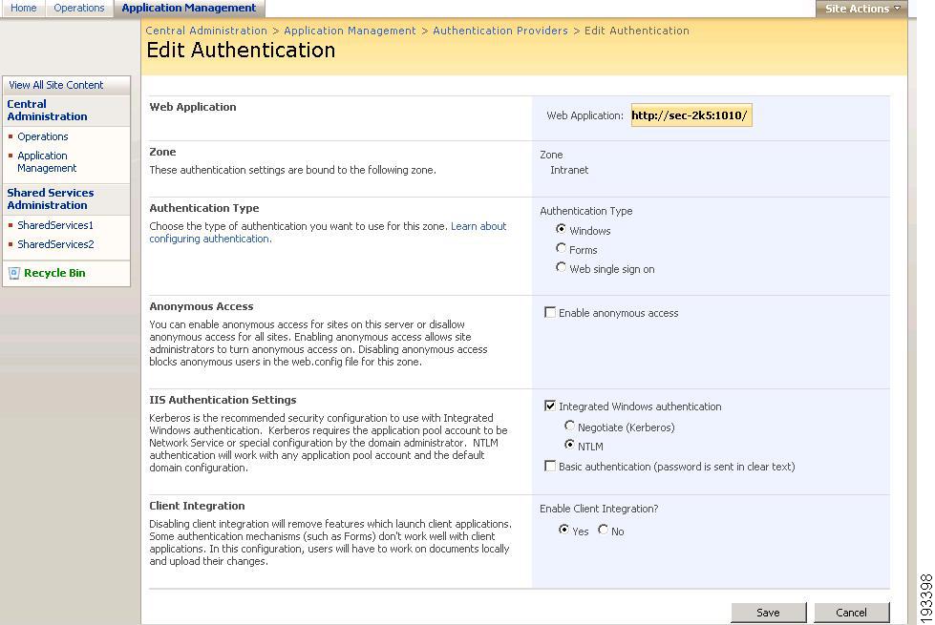Enable Basic authentication checkbox
The width and height of the screenshot is (935, 625).
point(550,466)
